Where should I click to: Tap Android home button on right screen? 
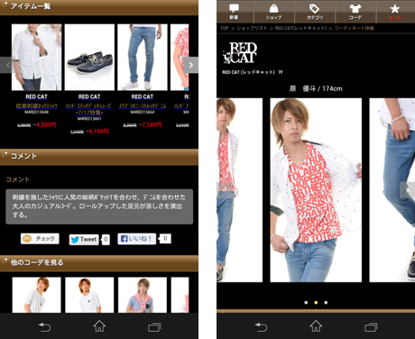click(316, 326)
